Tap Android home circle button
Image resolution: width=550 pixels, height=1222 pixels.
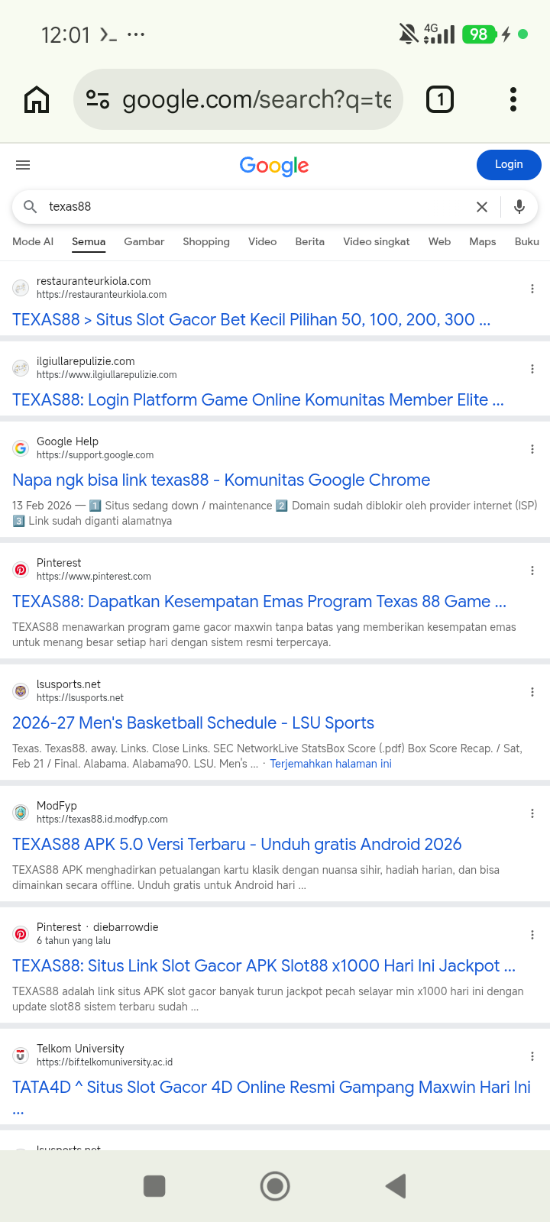click(x=275, y=1186)
